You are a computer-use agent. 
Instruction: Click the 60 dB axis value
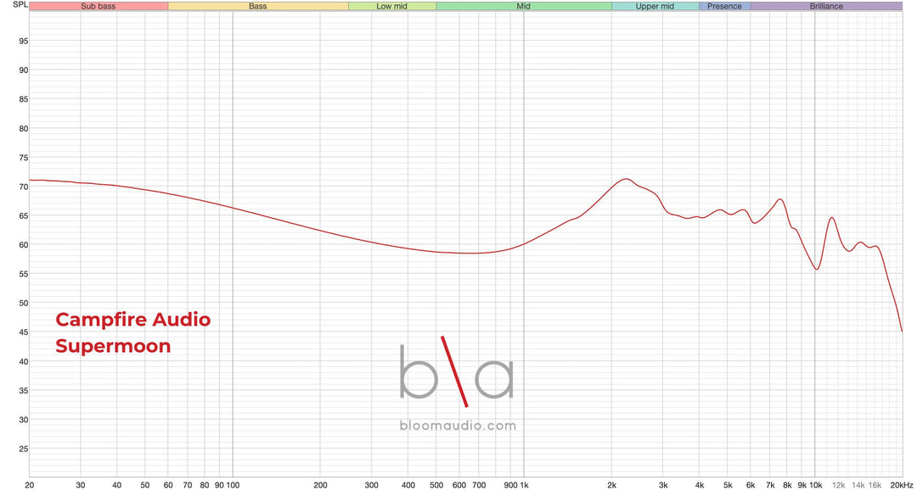(24, 245)
